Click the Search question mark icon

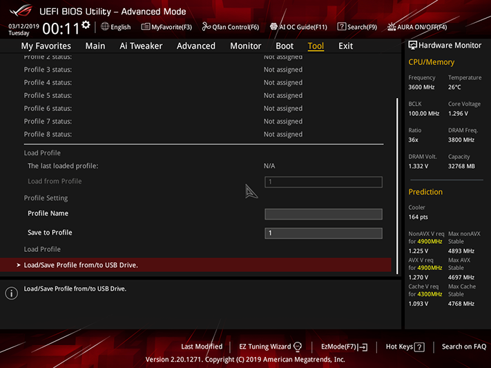342,27
